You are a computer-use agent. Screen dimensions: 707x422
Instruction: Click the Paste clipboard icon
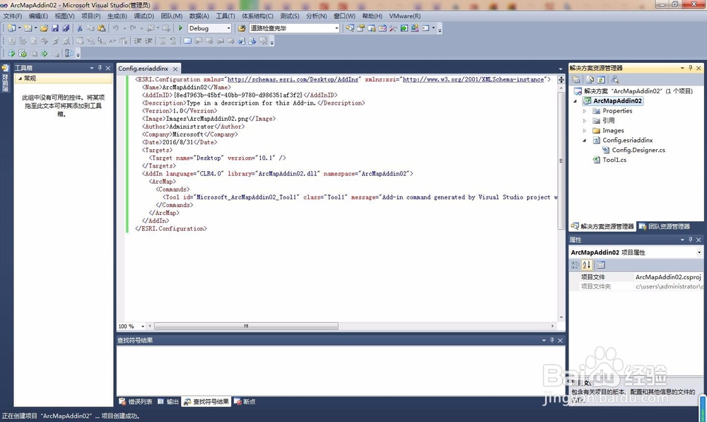pyautogui.click(x=101, y=28)
